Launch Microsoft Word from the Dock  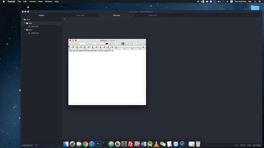[x=144, y=144]
